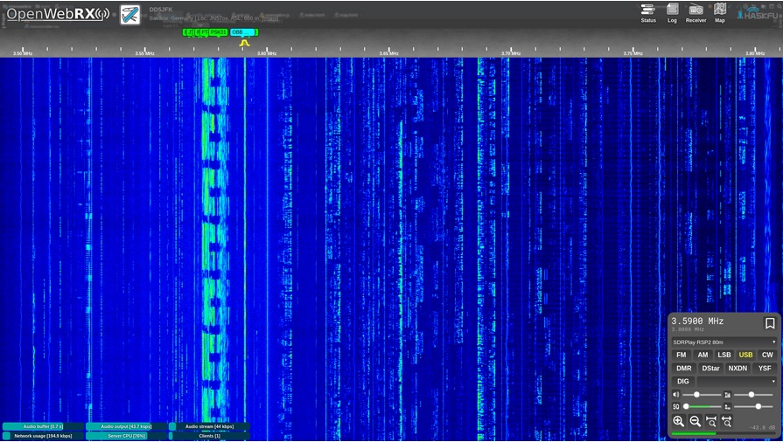This screenshot has height=442, width=783.
Task: Select the DMR digital voice mode
Action: [683, 368]
